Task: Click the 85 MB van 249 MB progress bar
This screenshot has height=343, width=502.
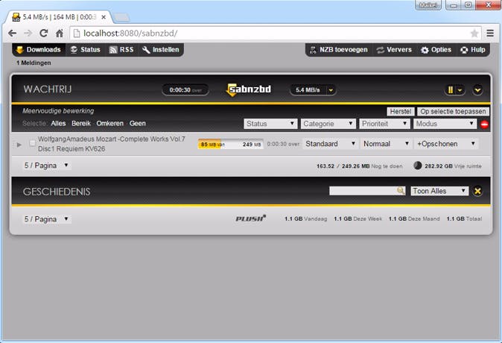Action: click(x=231, y=144)
